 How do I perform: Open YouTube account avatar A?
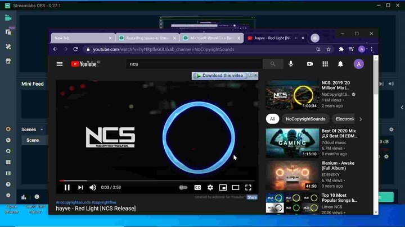click(359, 64)
